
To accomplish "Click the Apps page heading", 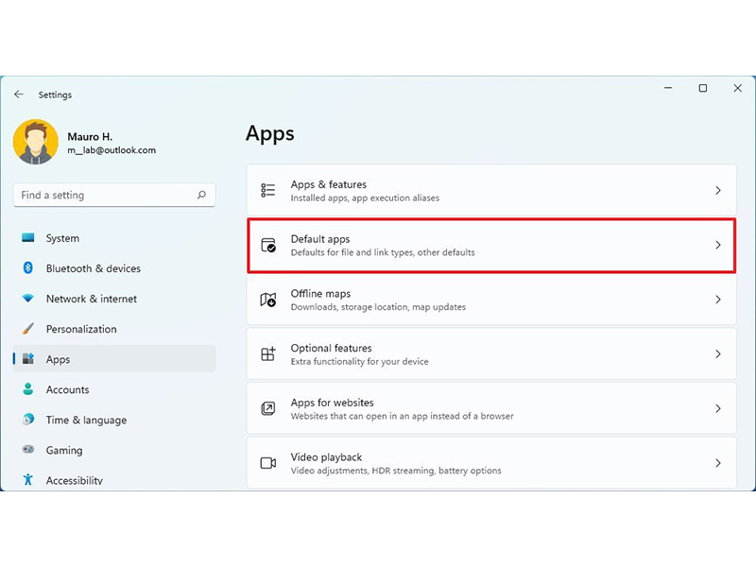I will coord(270,134).
